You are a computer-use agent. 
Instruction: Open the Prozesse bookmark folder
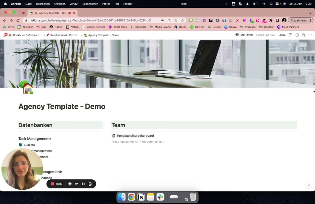248,27
